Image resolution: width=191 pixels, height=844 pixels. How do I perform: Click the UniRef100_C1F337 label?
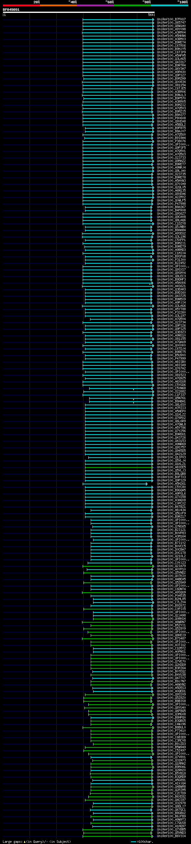click(171, 395)
